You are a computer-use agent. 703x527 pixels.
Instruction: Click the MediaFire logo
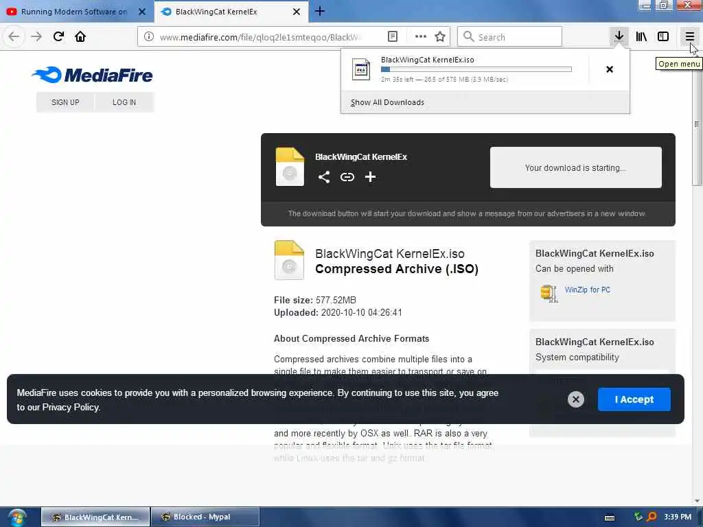(x=93, y=75)
